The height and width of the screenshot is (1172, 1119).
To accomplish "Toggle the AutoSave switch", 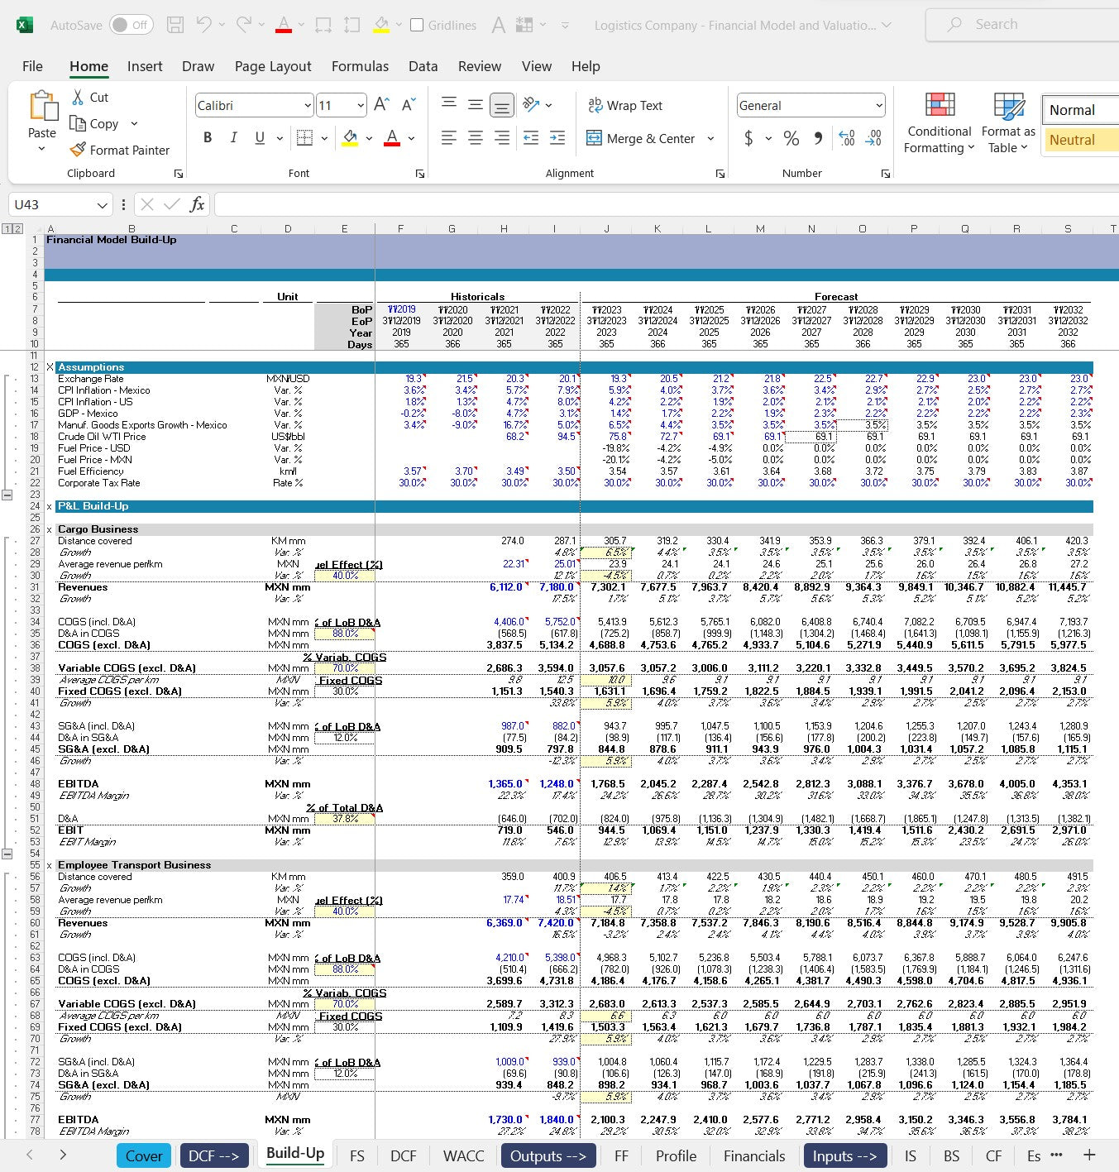I will pyautogui.click(x=131, y=25).
